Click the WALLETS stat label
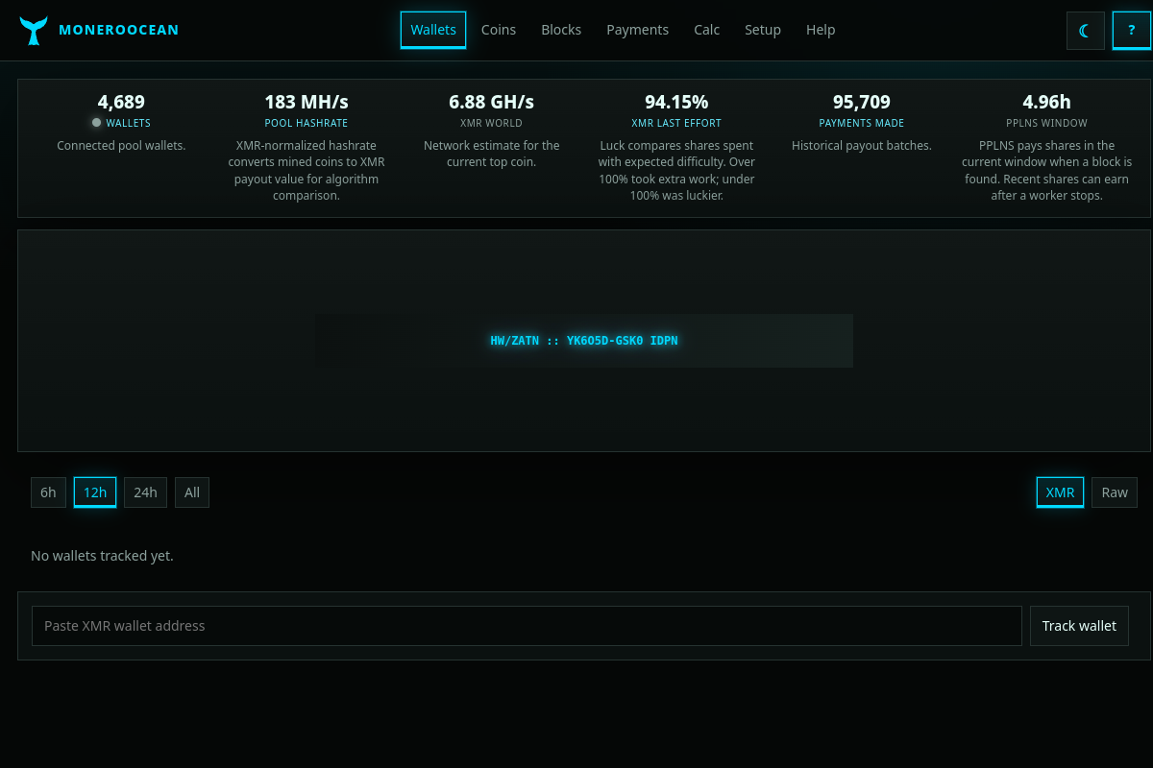The height and width of the screenshot is (768, 1153). click(129, 123)
